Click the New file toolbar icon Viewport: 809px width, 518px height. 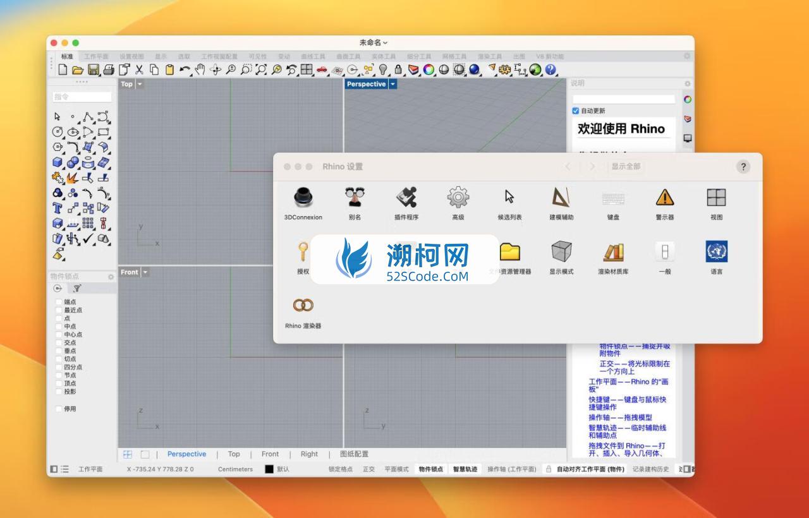point(63,70)
